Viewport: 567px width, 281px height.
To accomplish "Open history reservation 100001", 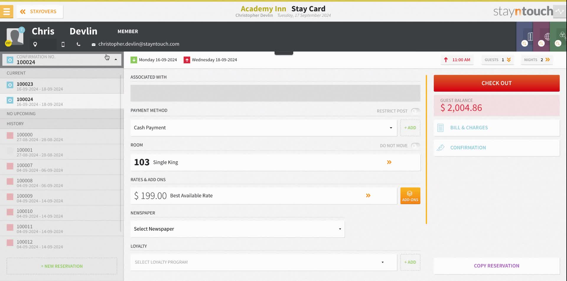I will 60,152.
